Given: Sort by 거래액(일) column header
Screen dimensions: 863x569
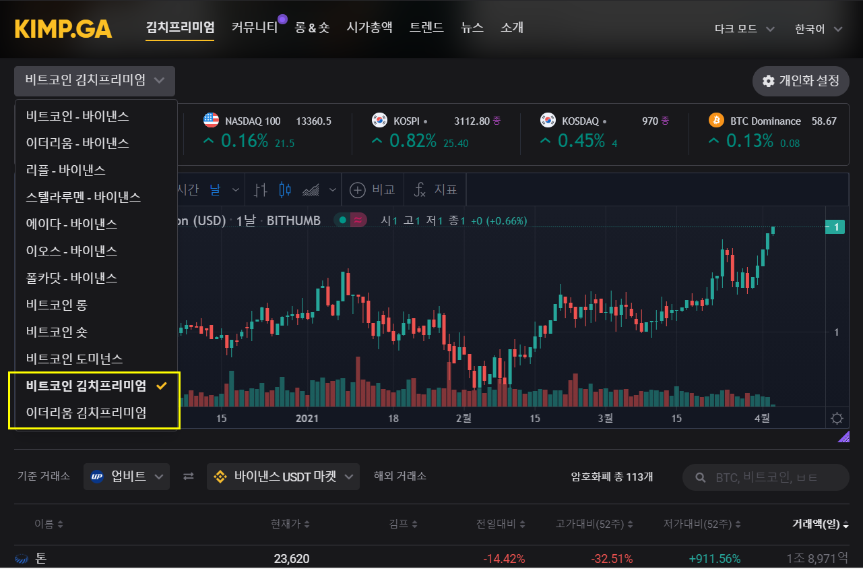Looking at the screenshot, I should [820, 524].
